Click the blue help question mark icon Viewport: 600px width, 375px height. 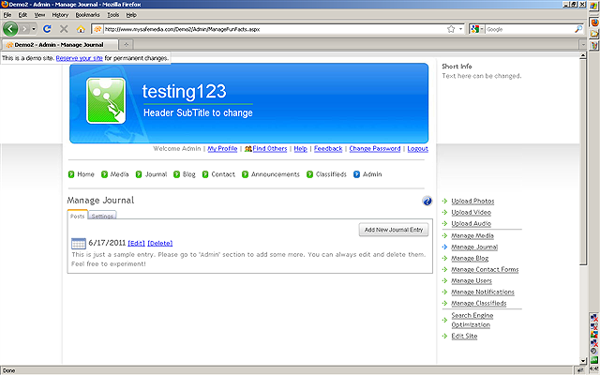(x=427, y=201)
